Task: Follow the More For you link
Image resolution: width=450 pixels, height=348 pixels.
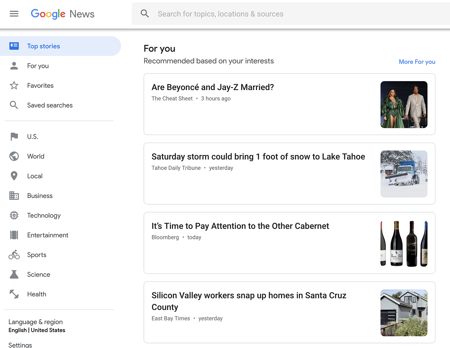Action: coord(417,62)
